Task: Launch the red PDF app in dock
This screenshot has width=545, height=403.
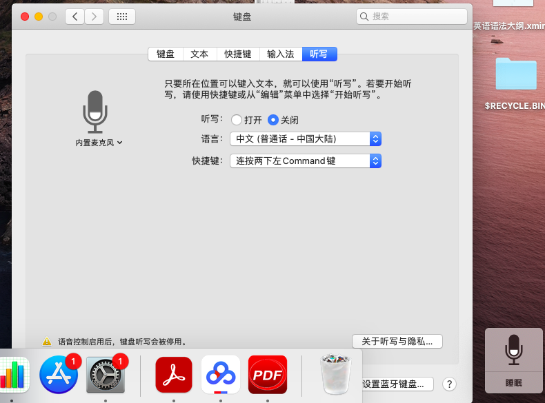Action: [x=268, y=374]
